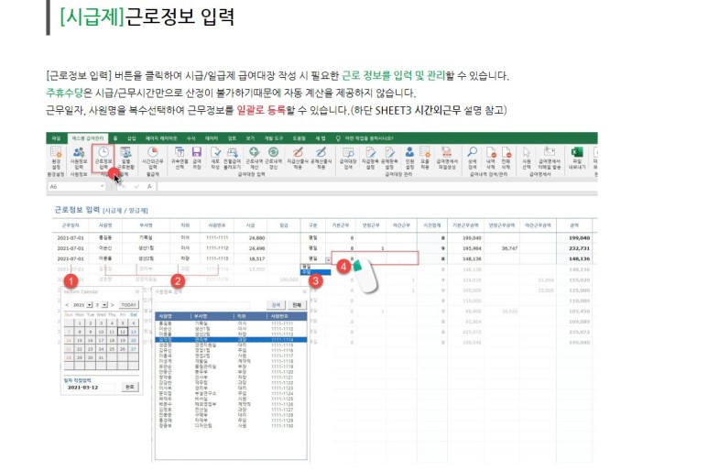Screen dimensions: 708x471
Task: Click the tell-me search box with lightbulb
Action: (365, 138)
